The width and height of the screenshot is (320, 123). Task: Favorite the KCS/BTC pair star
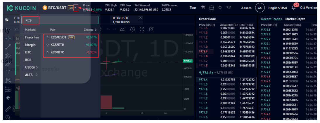48,52
